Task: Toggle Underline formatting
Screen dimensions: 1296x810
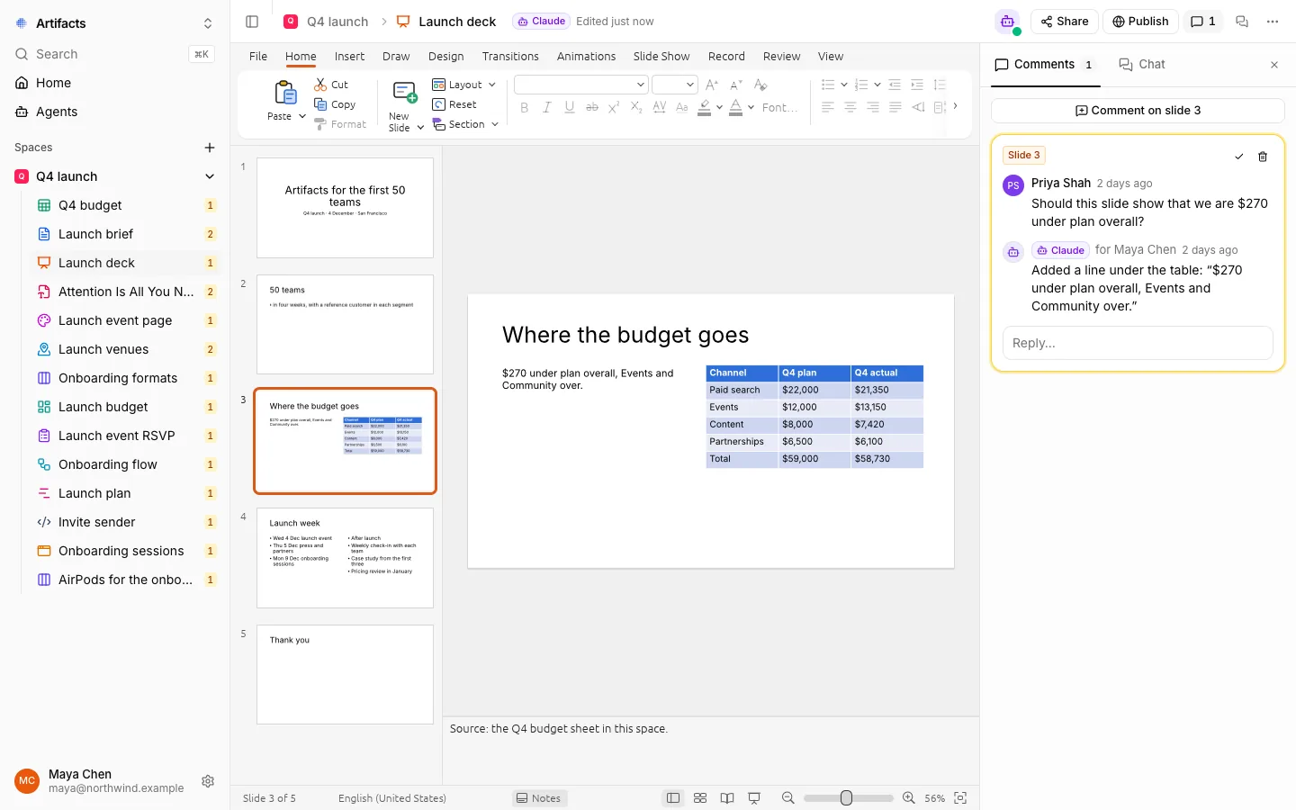Action: point(570,107)
